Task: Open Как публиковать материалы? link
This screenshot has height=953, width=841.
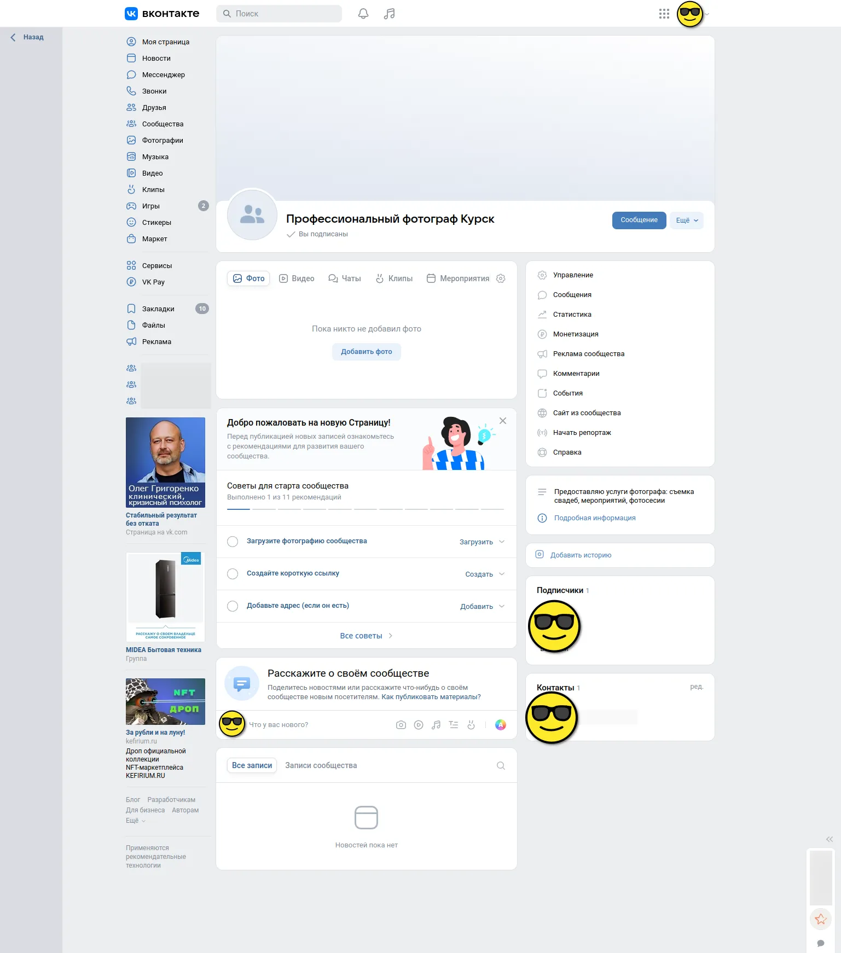Action: click(x=431, y=697)
